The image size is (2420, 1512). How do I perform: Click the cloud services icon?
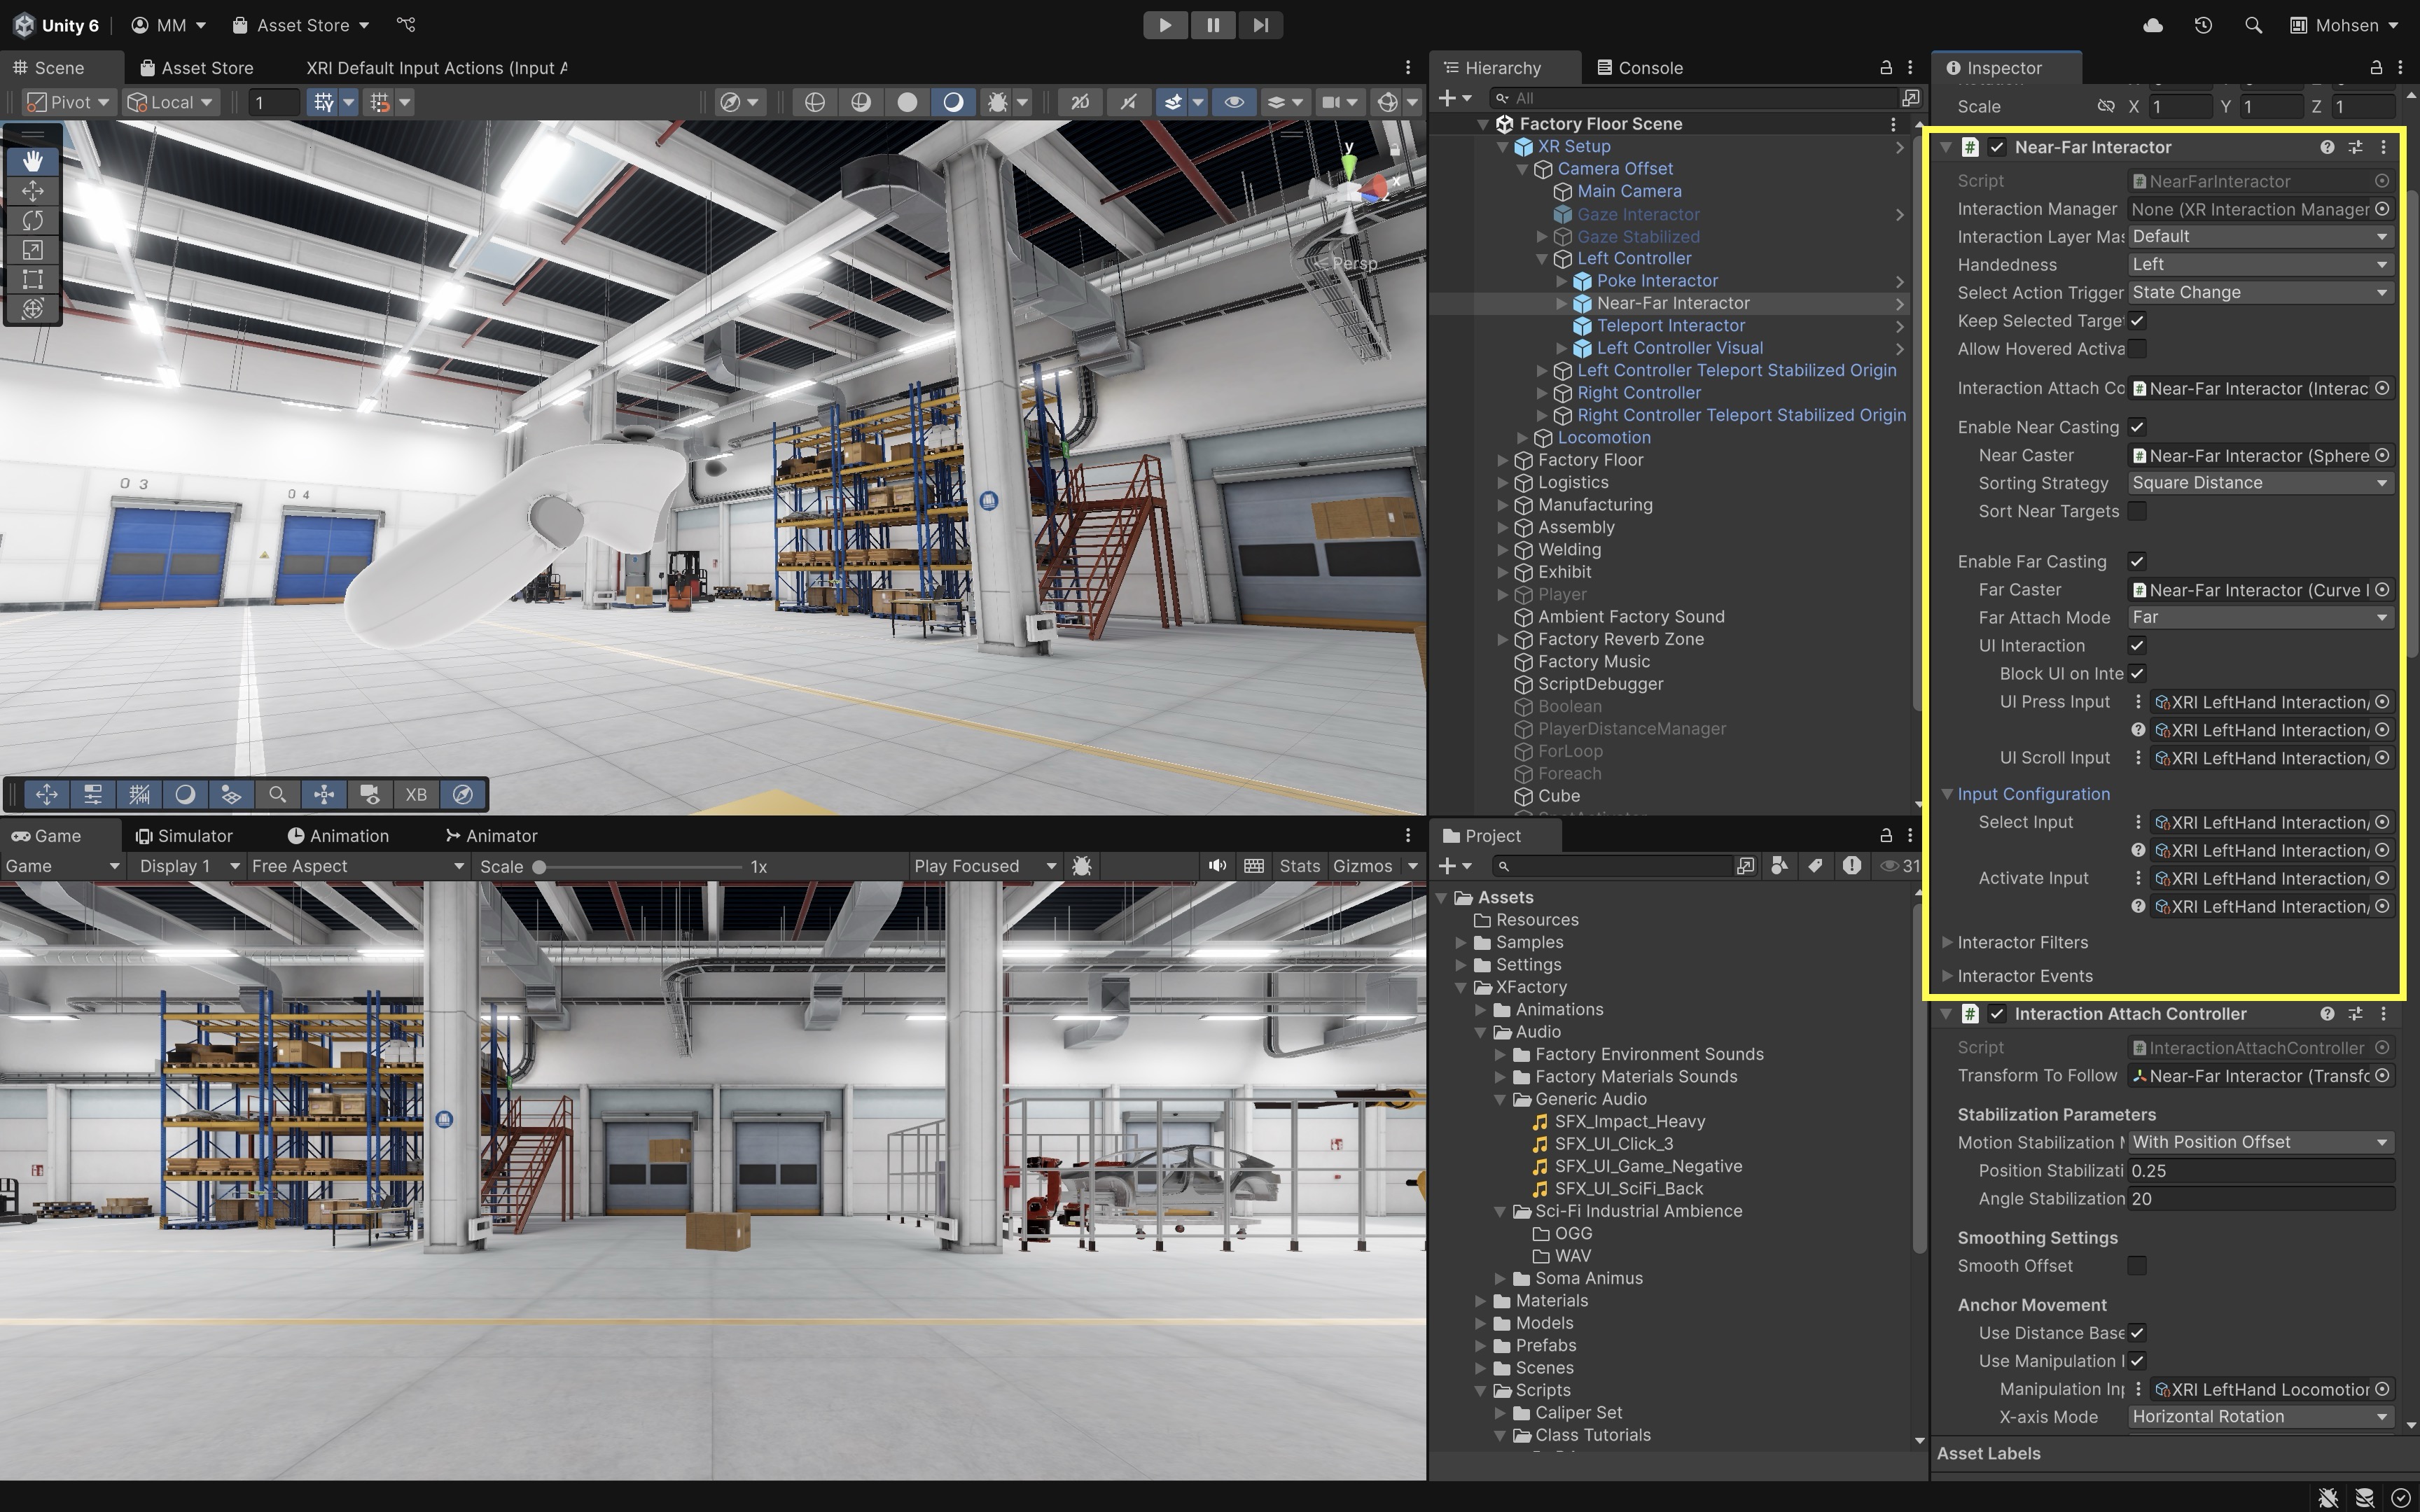click(2153, 25)
